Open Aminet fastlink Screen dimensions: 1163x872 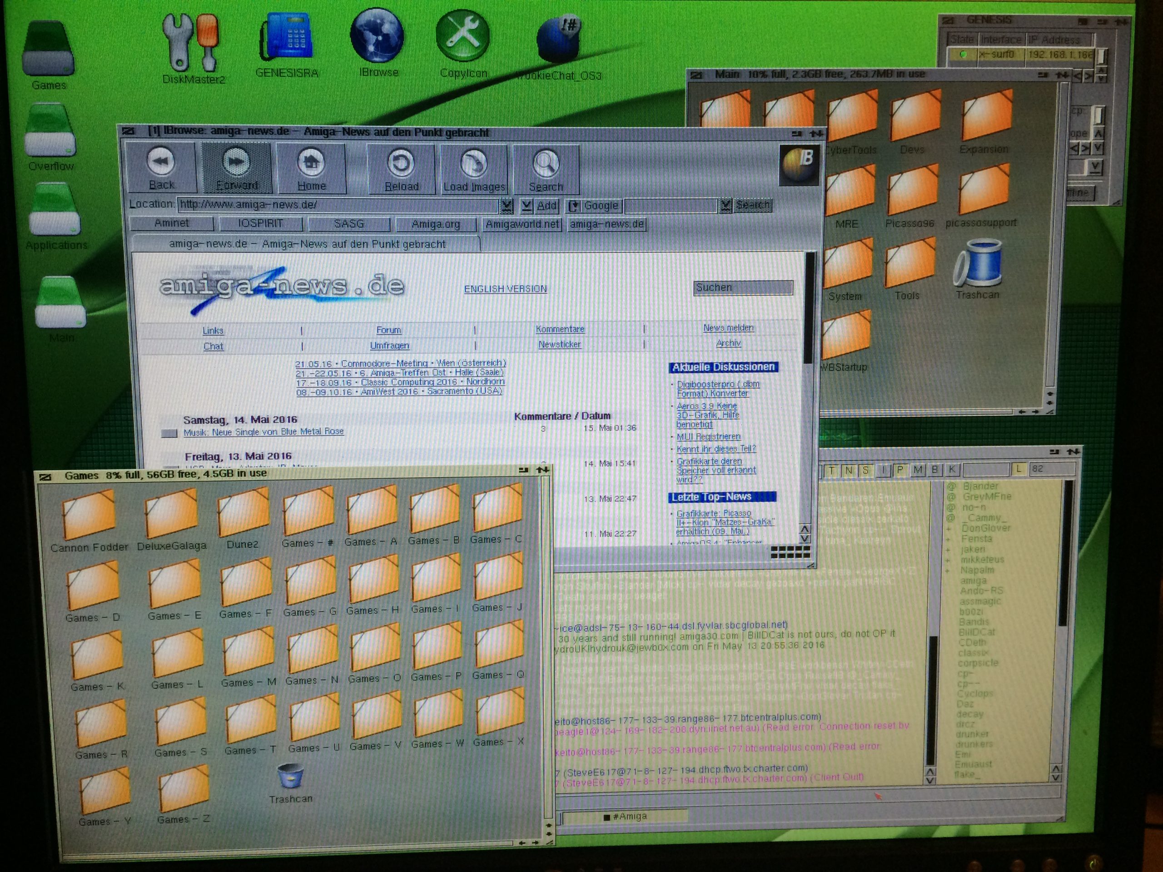tap(171, 223)
